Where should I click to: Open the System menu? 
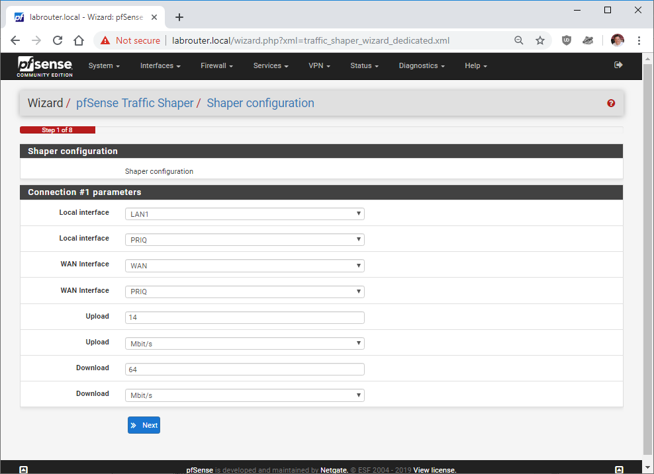(x=104, y=66)
